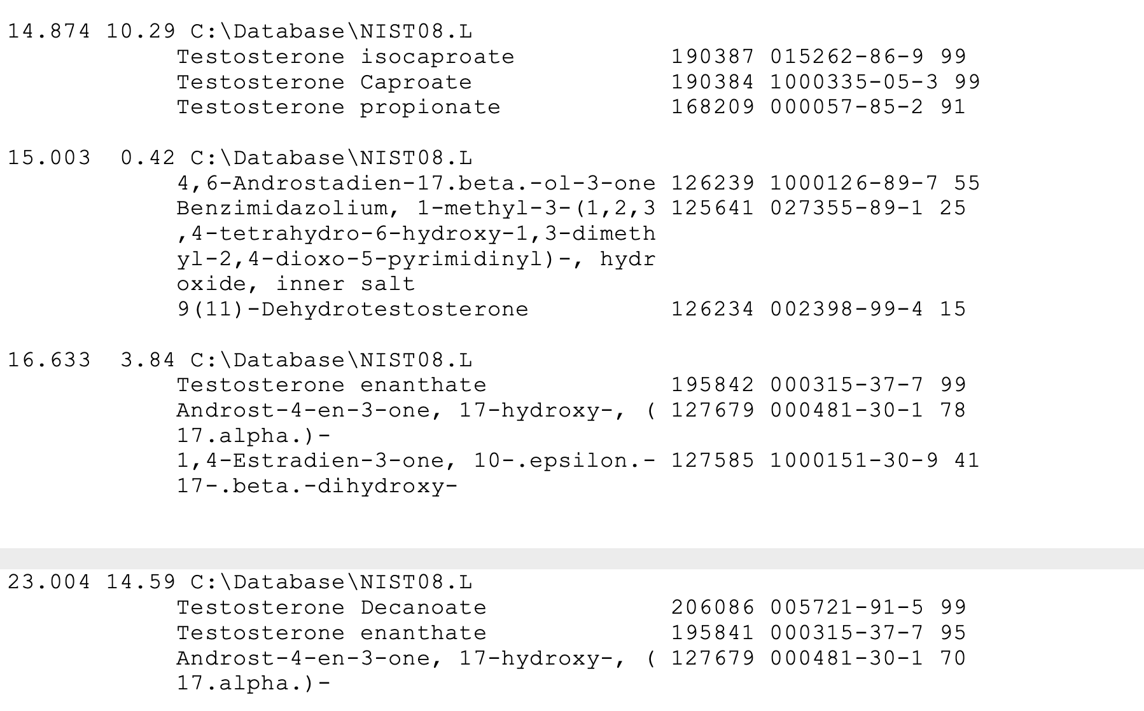
Task: Click the Testosterone Caproate compound name
Action: pyautogui.click(x=324, y=82)
